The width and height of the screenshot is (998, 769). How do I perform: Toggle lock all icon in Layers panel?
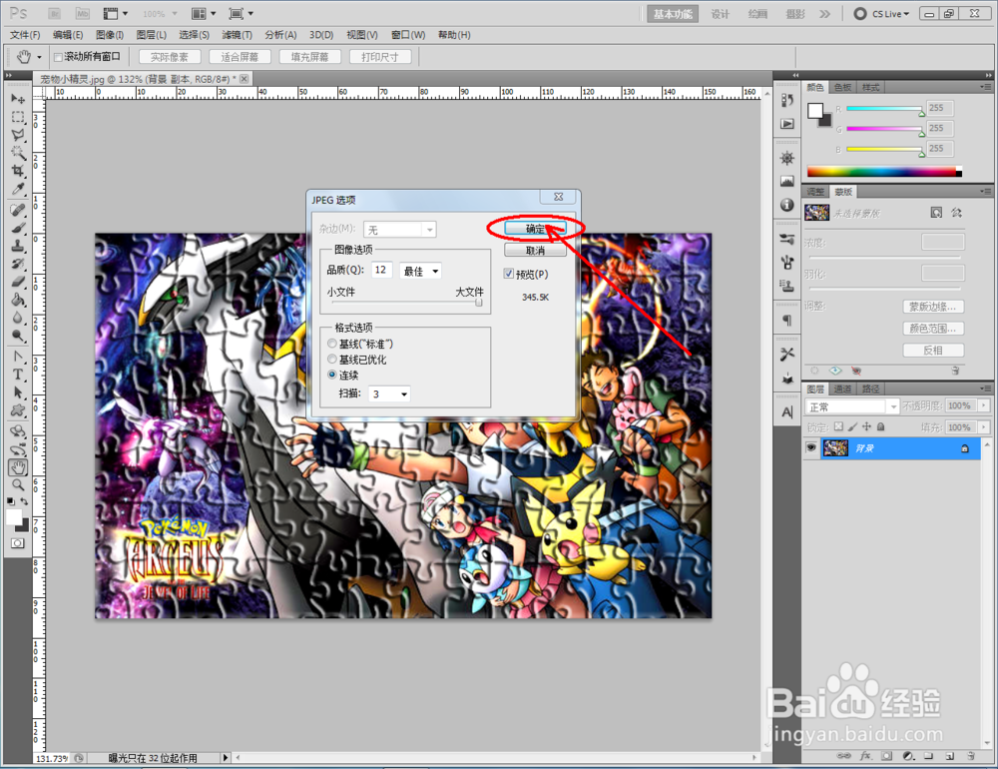pos(881,426)
